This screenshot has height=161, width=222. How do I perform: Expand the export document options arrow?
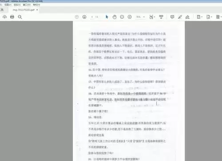tap(211, 17)
